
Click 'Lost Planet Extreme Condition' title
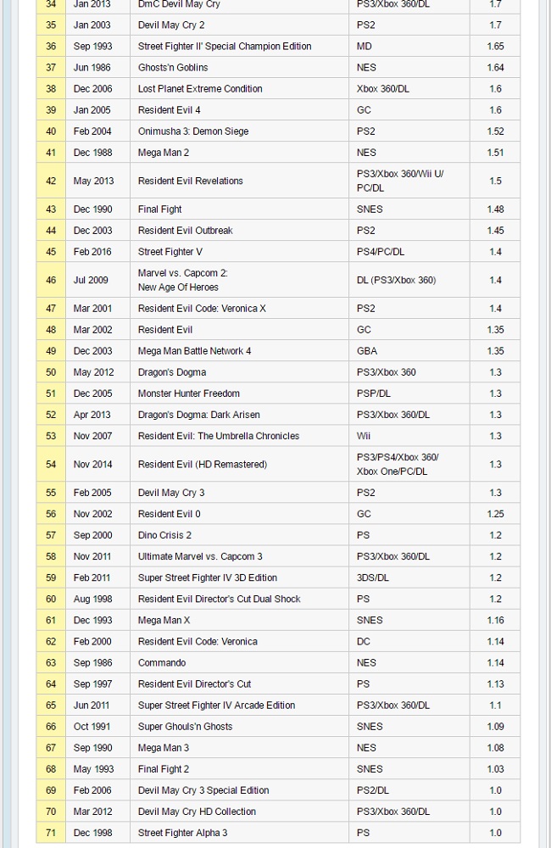click(200, 89)
